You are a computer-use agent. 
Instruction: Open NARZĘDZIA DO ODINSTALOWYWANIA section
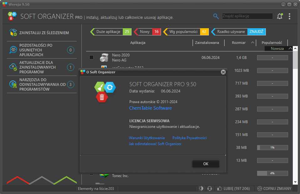click(42, 84)
